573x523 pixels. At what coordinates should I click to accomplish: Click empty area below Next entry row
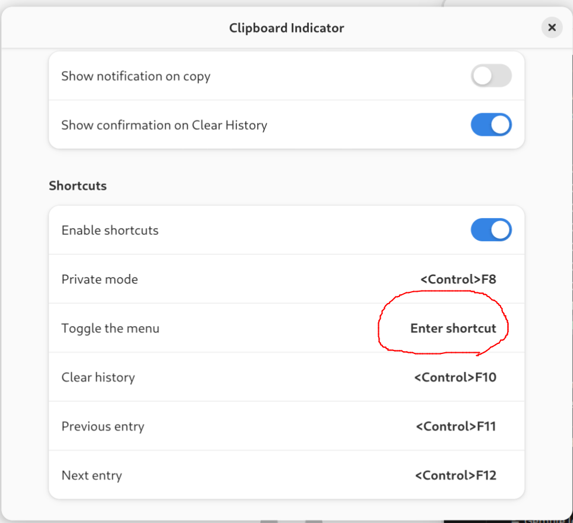(286, 510)
